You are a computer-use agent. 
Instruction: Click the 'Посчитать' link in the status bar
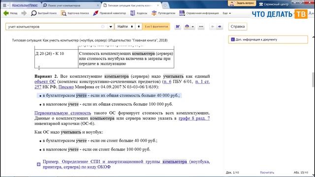pos(267,173)
